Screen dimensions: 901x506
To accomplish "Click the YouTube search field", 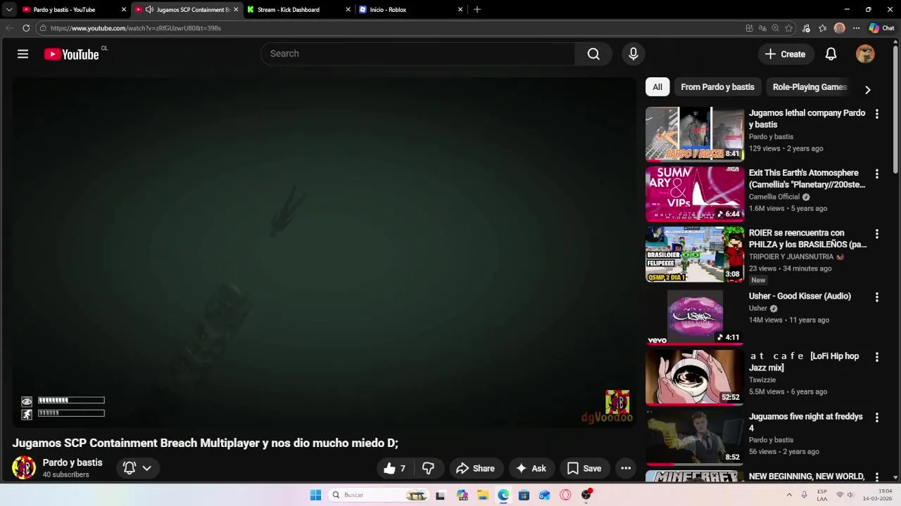I will pyautogui.click(x=417, y=54).
